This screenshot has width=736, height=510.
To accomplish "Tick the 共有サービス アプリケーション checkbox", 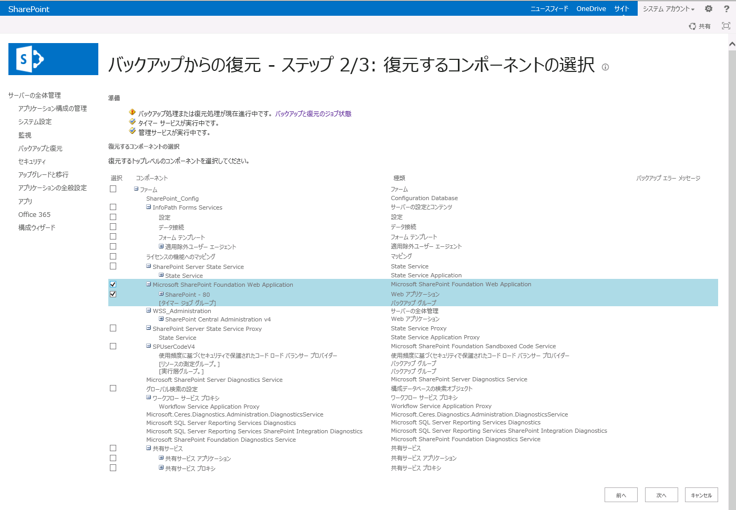I will pos(113,458).
